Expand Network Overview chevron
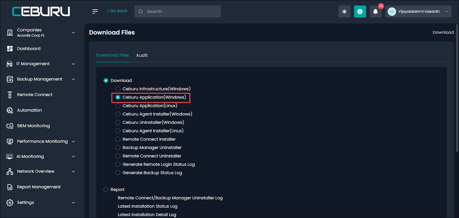 click(x=73, y=171)
